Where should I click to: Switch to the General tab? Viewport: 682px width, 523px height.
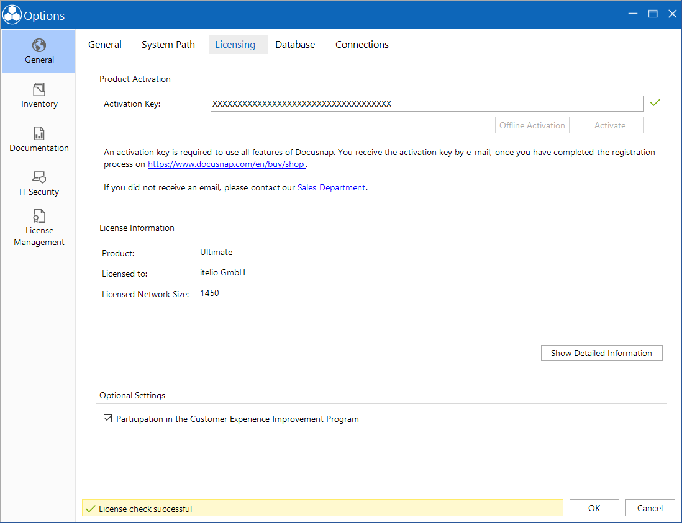(105, 44)
